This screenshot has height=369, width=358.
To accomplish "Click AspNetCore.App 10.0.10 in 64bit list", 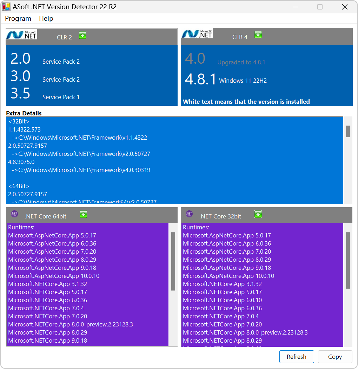I will [x=54, y=276].
